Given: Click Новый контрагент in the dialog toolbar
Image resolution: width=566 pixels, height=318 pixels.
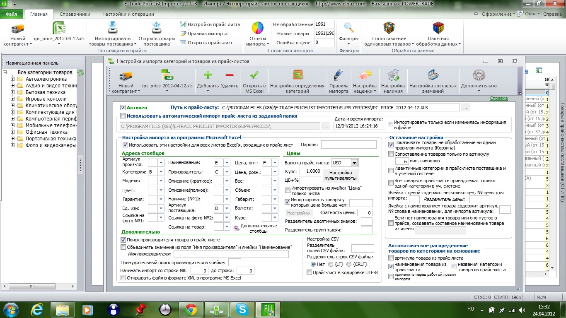Looking at the screenshot, I should click(126, 82).
